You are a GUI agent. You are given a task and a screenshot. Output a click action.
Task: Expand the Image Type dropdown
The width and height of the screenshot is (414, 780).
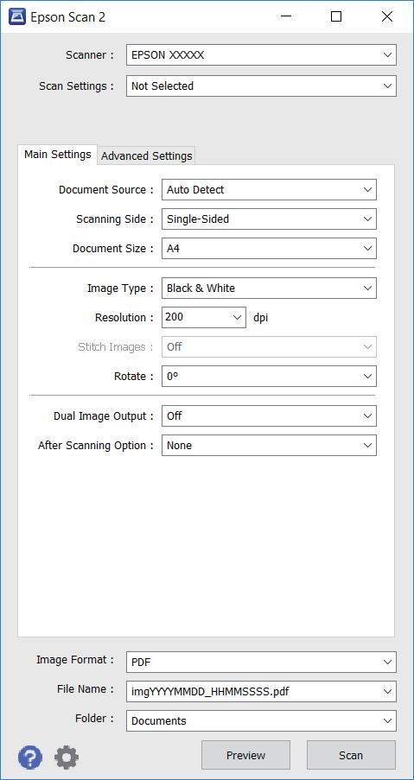tap(269, 288)
